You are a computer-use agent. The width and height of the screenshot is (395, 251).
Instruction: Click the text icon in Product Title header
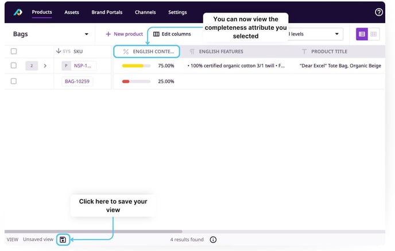pyautogui.click(x=304, y=52)
